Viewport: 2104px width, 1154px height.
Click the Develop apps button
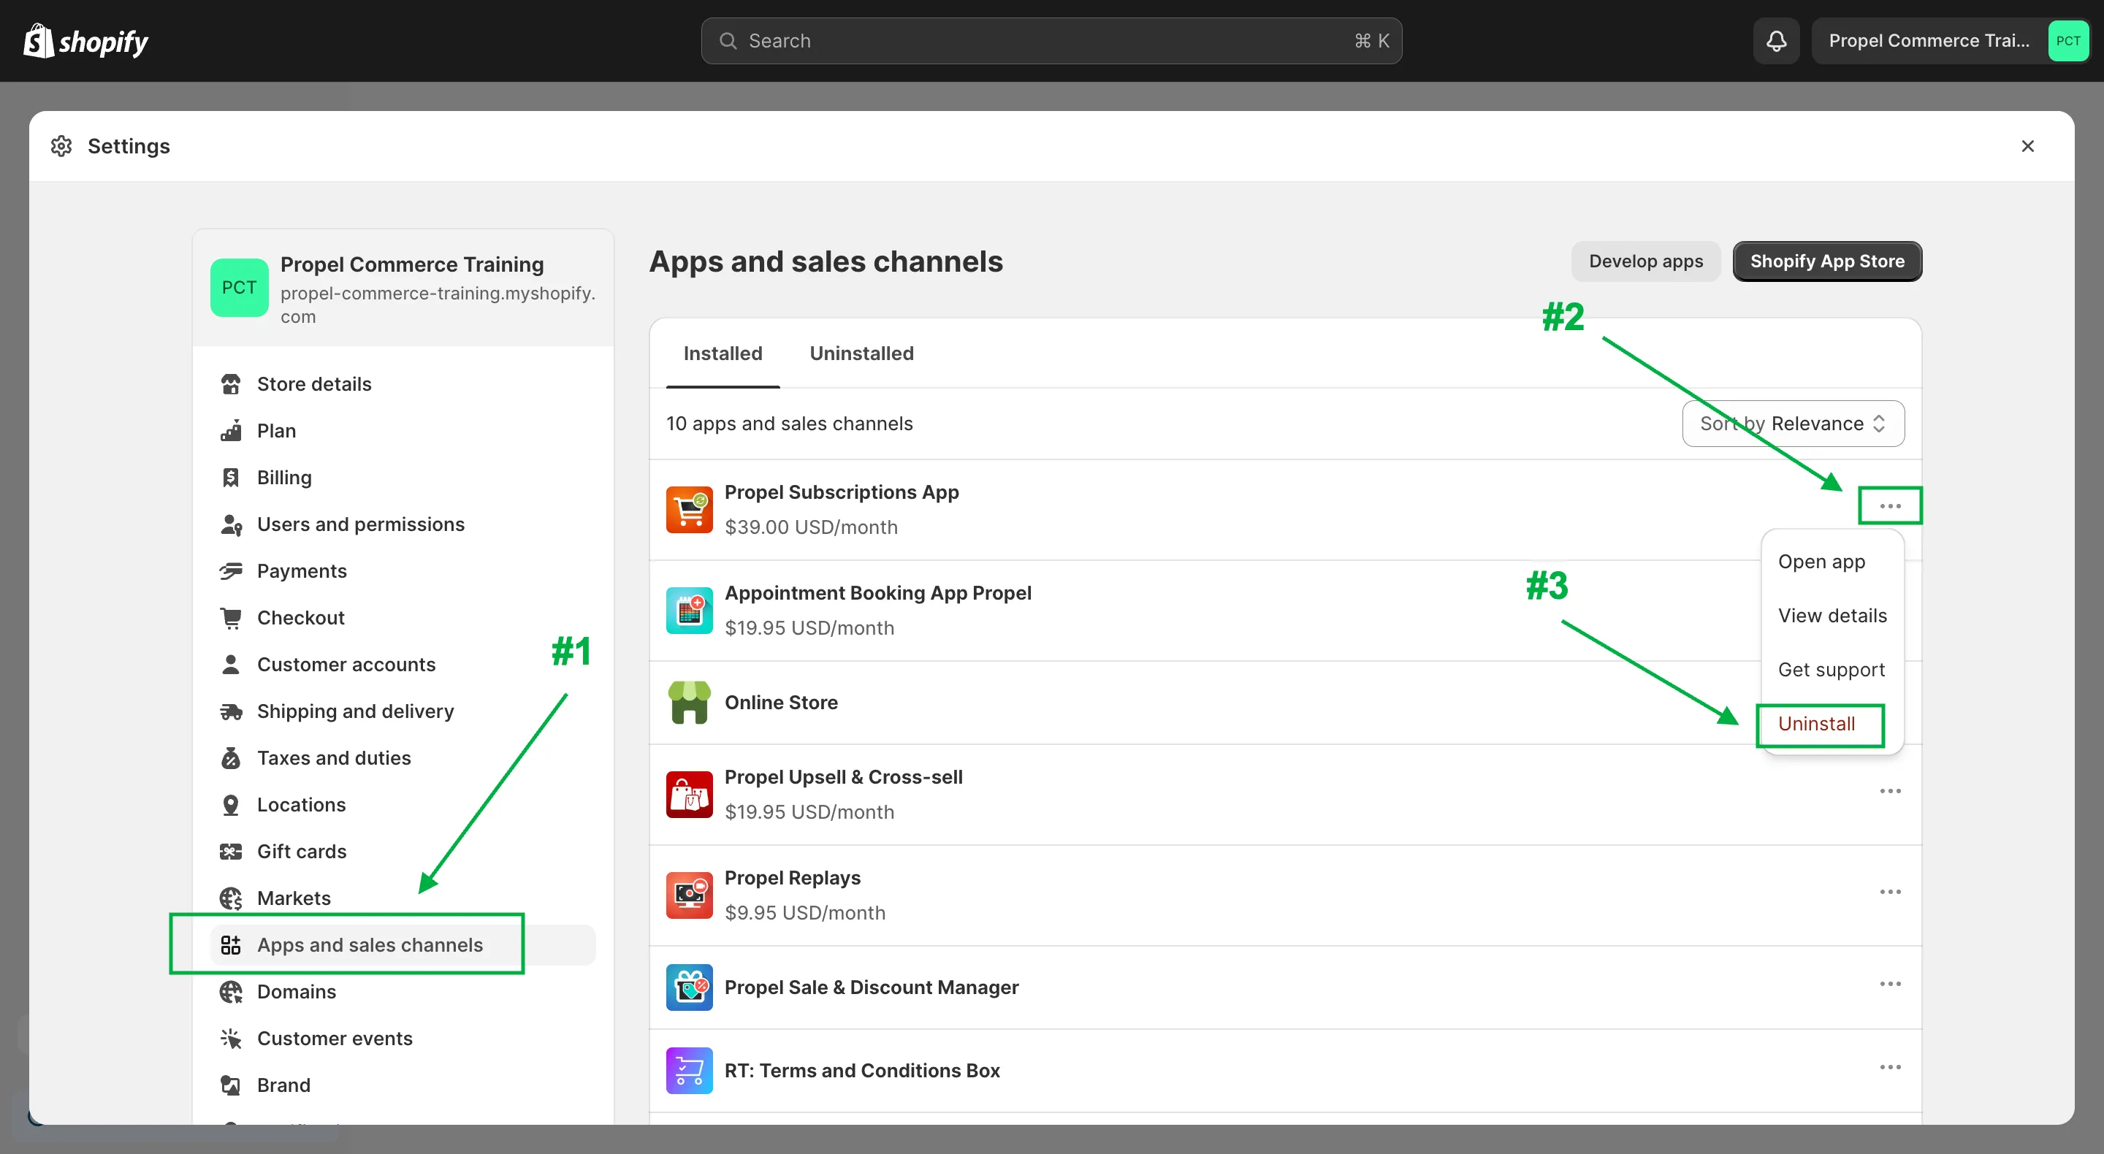pyautogui.click(x=1646, y=261)
